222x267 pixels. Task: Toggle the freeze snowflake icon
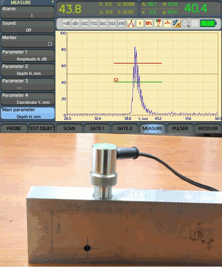[177, 23]
